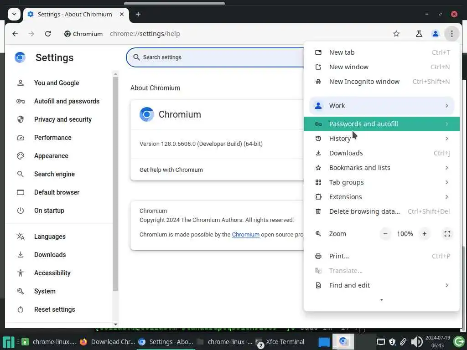Click the Settings logo in header
This screenshot has width=467, height=350.
point(20,57)
